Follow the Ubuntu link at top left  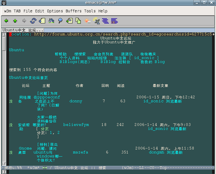(17, 50)
